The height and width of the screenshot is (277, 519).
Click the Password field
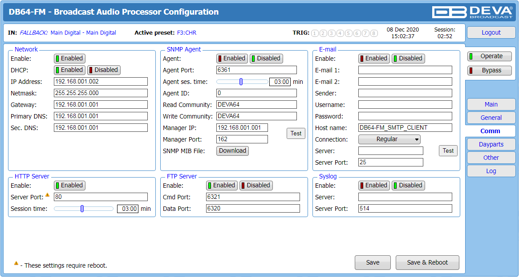pos(405,116)
